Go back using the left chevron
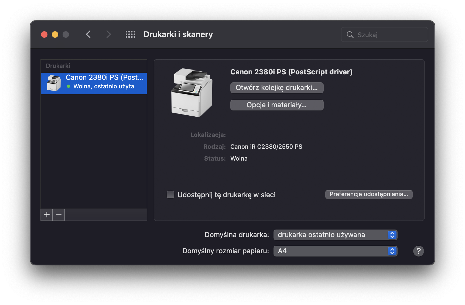 pos(88,34)
